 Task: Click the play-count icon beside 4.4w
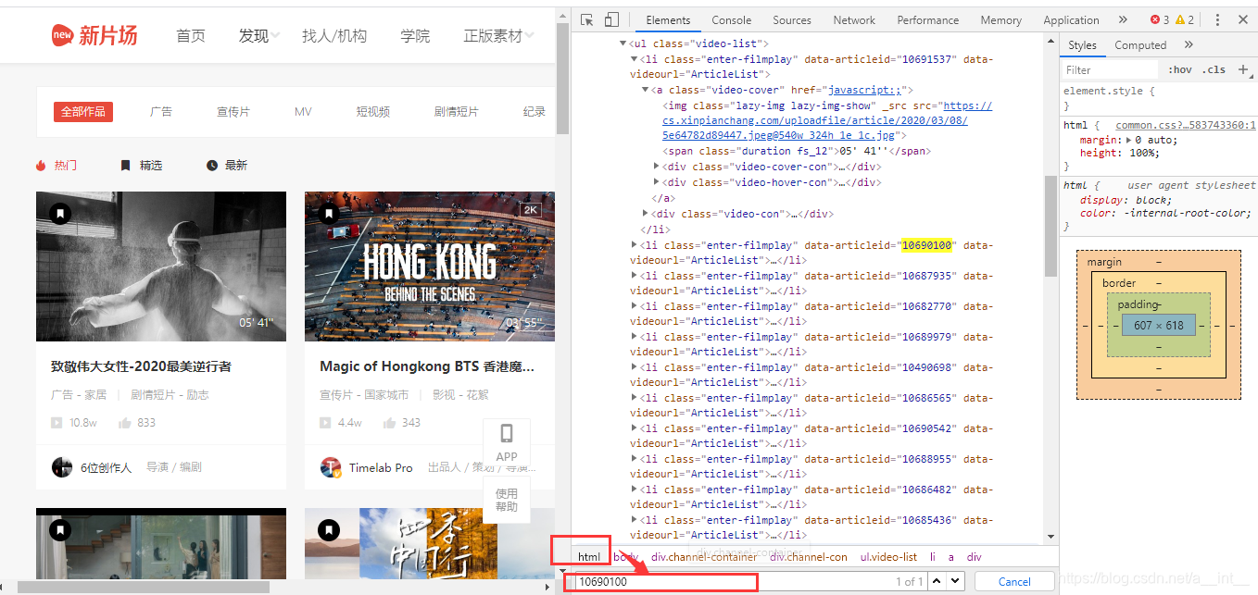click(325, 423)
